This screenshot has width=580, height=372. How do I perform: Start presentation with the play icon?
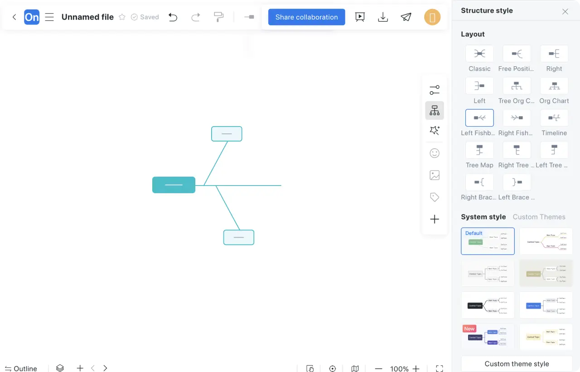pyautogui.click(x=360, y=17)
